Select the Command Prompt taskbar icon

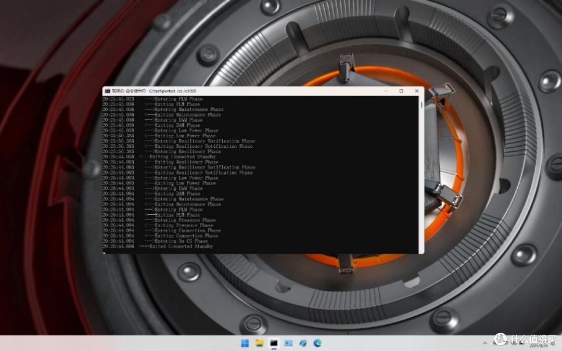tap(274, 344)
